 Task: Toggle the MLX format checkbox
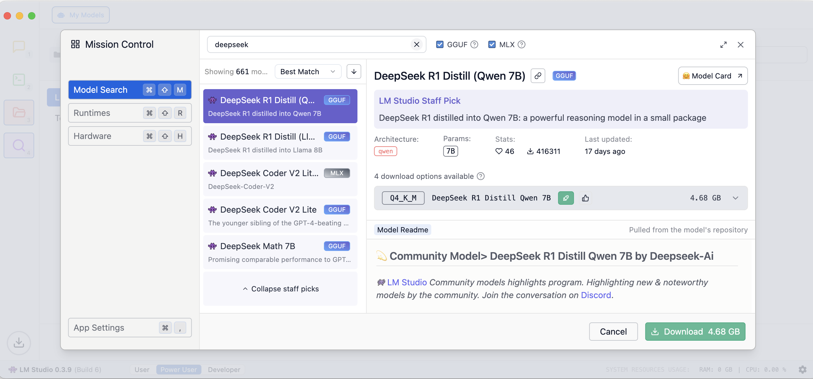(492, 44)
